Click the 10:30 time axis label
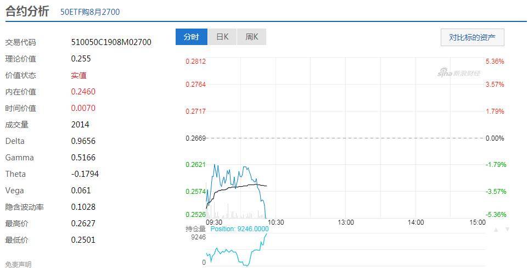Screen dimensions: 528x268 276,222
